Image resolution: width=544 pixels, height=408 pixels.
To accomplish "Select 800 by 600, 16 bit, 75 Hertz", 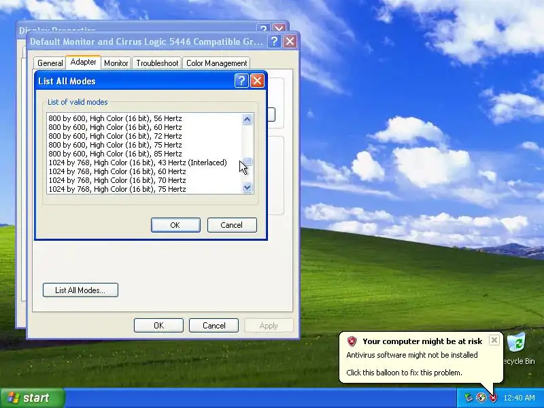I will [144, 145].
